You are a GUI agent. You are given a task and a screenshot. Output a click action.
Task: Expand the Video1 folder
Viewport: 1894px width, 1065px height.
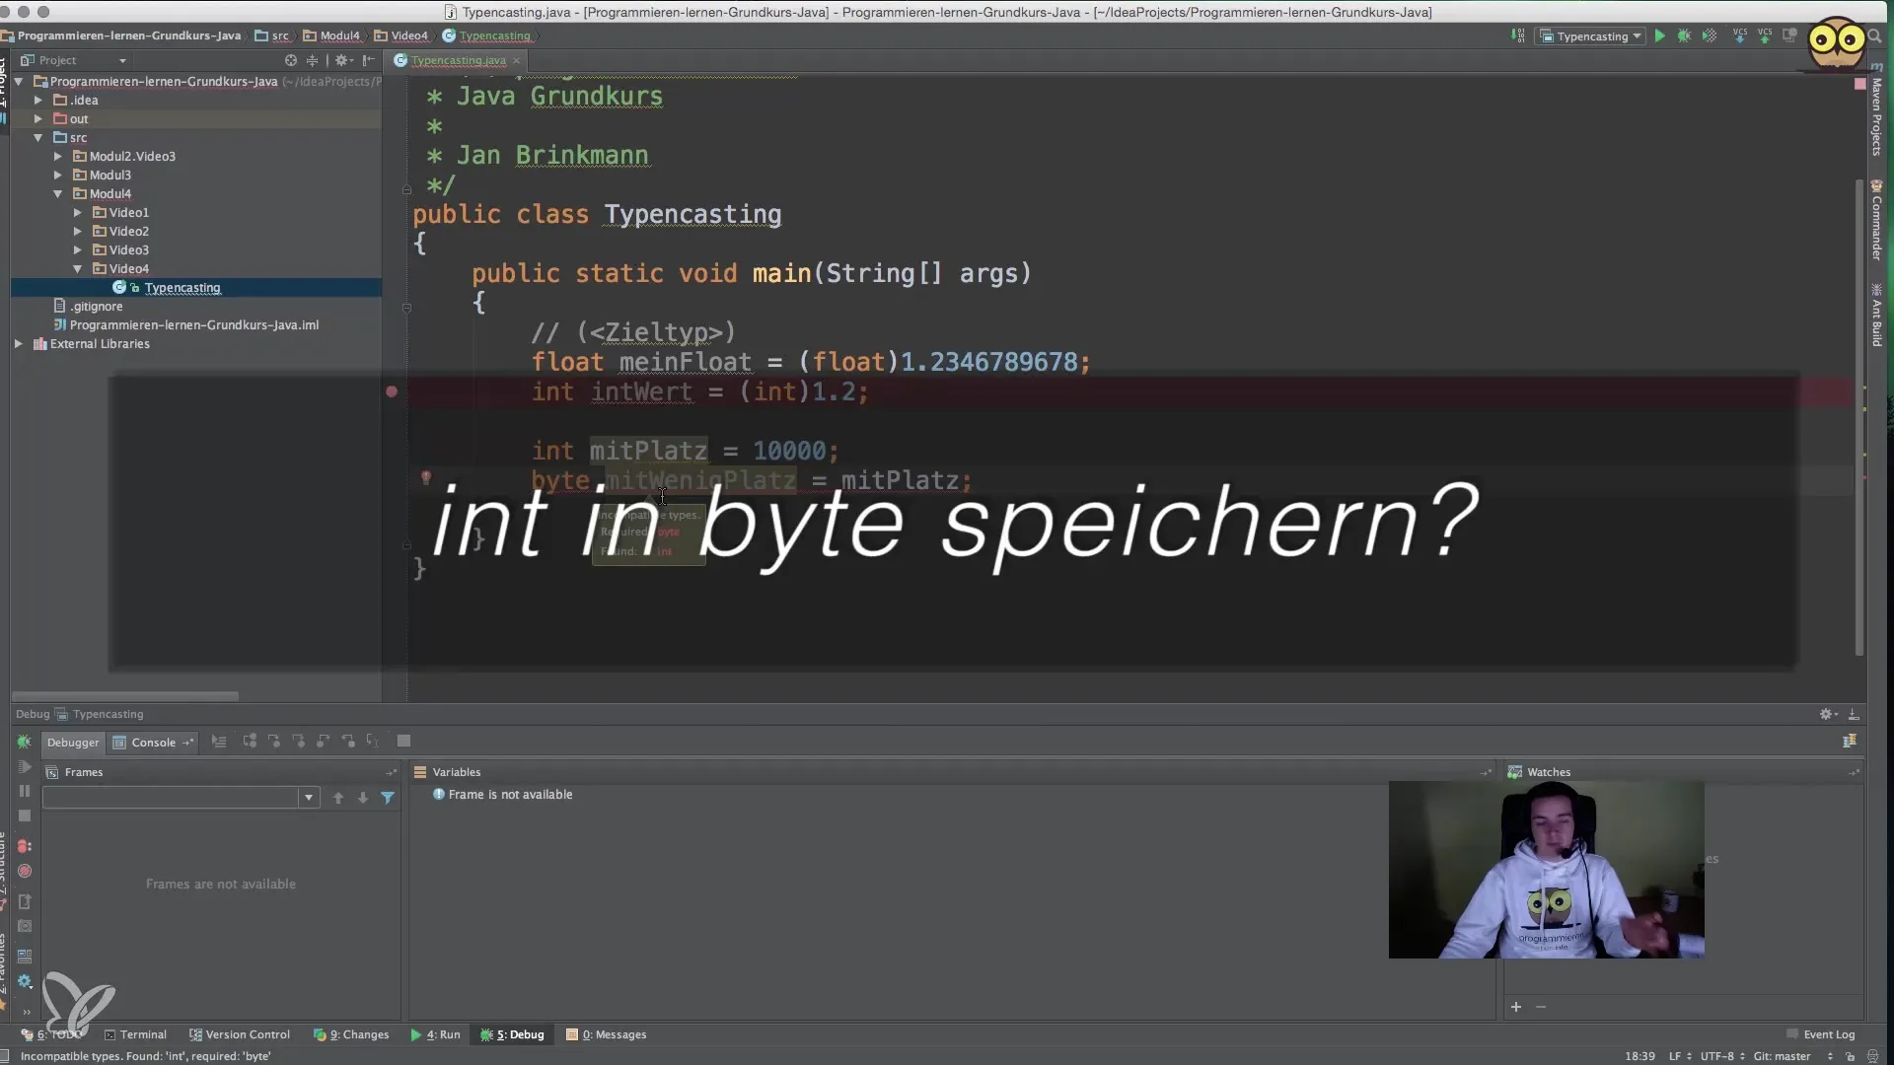coord(77,212)
